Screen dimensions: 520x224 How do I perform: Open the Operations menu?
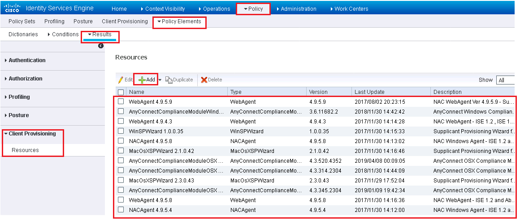click(x=214, y=9)
